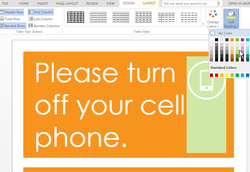
Task: Apply the fourth table style thumbnail
Action: tap(144, 17)
